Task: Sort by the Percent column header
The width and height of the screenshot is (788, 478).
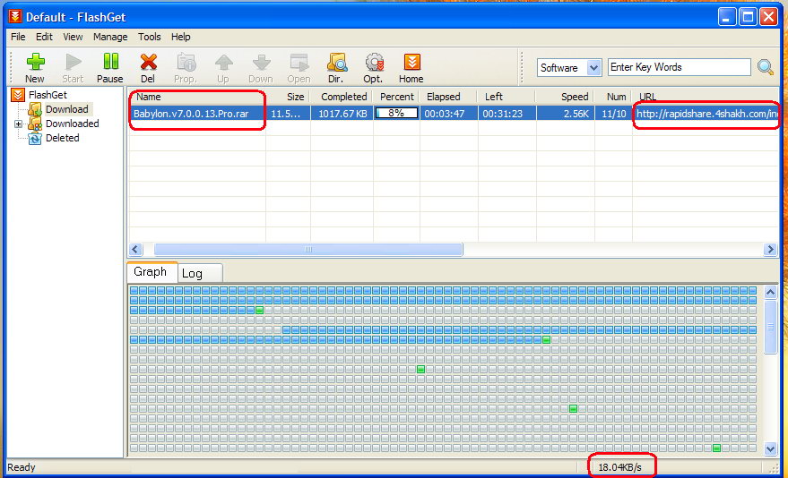Action: click(396, 97)
